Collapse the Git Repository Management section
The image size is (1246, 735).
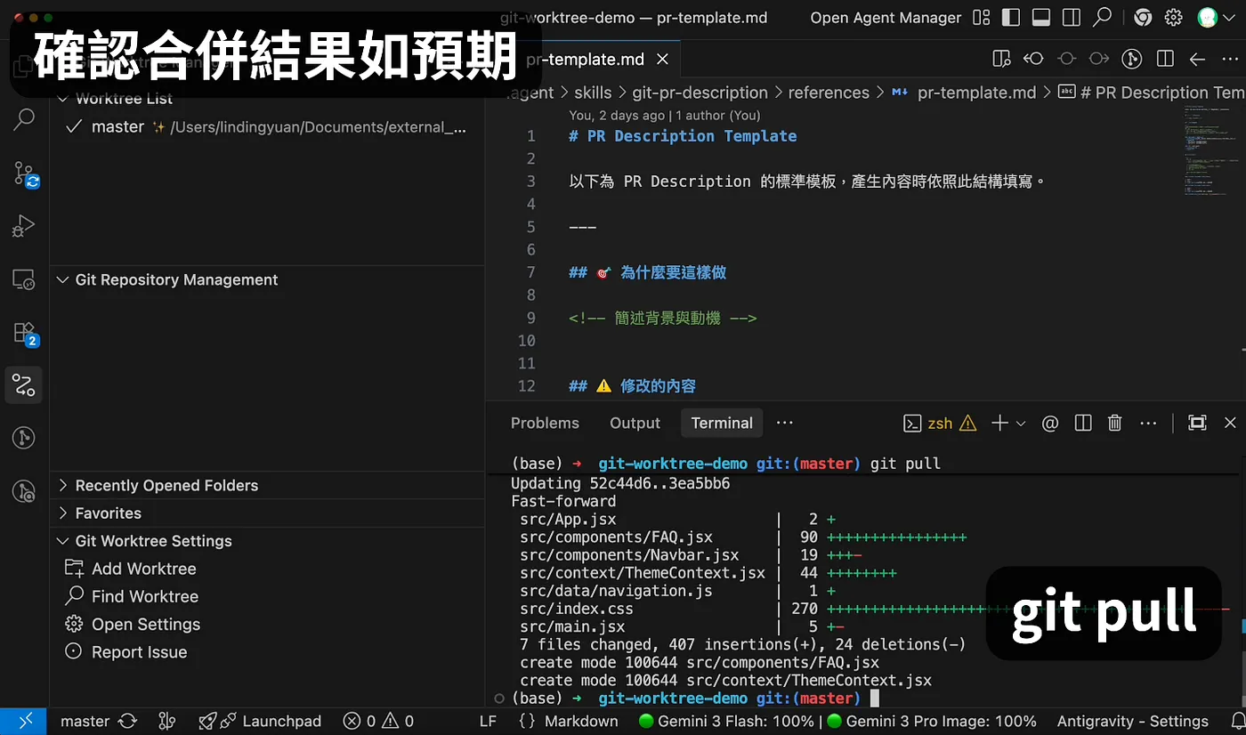click(267, 279)
